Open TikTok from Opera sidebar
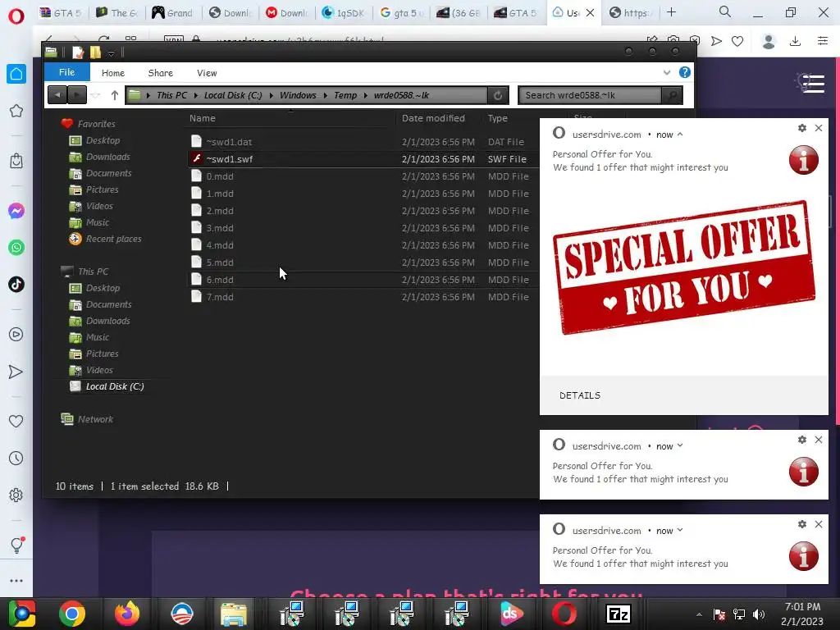Screen dimensions: 840x630 click(16, 284)
